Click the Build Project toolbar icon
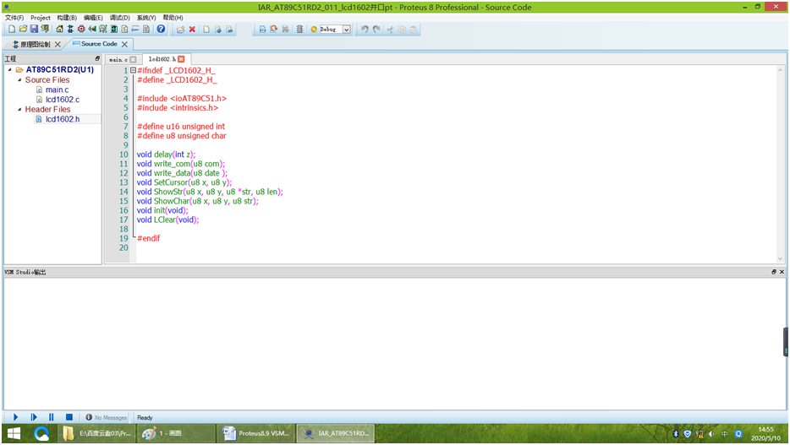This screenshot has width=790, height=445. 262,30
